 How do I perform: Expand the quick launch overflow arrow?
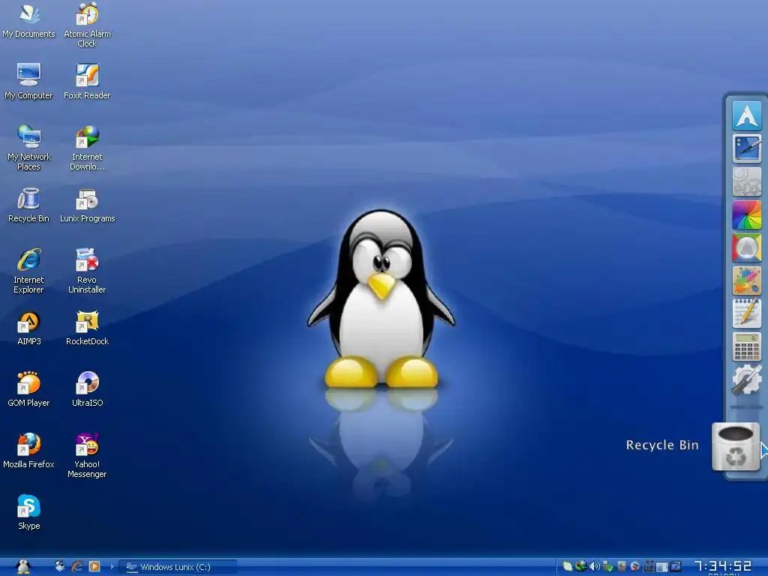coord(112,567)
